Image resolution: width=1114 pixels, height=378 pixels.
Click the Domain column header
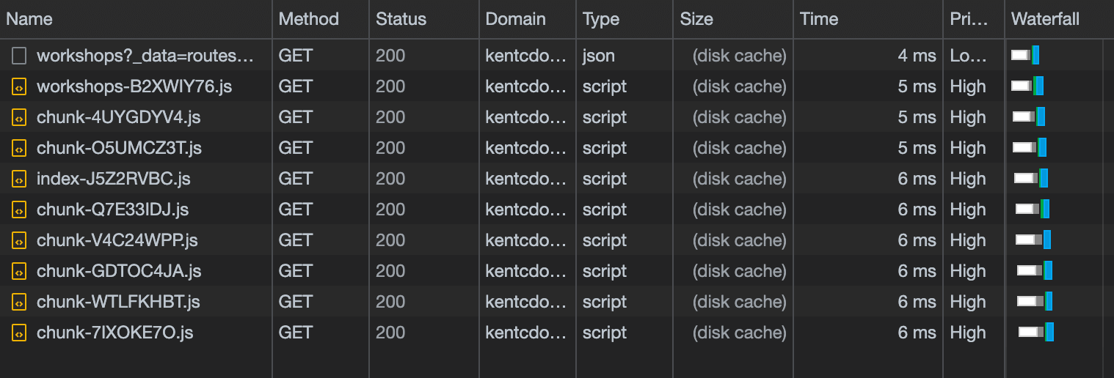point(515,19)
